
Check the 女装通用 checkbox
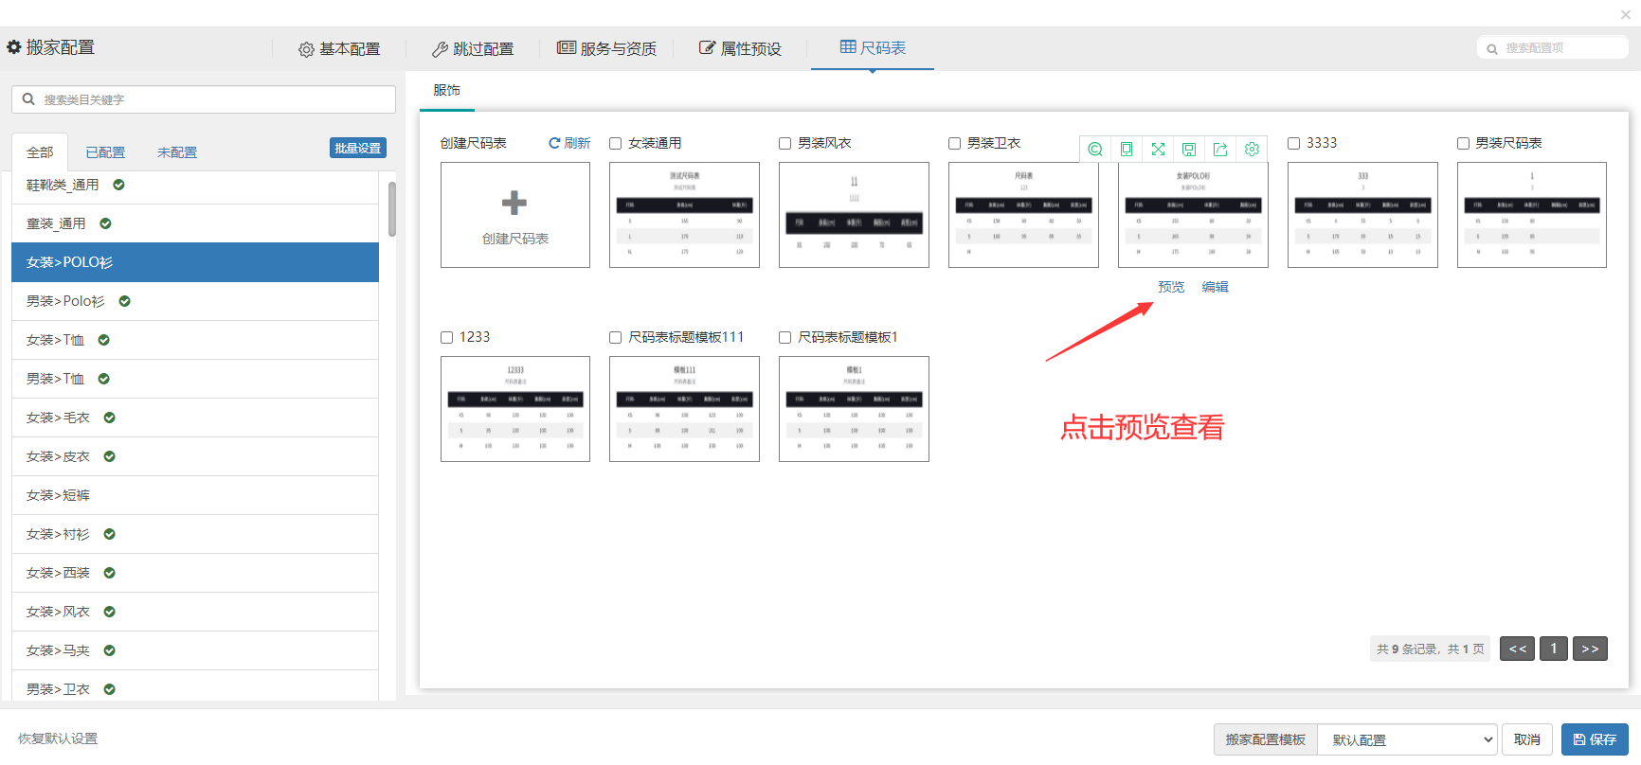[616, 144]
